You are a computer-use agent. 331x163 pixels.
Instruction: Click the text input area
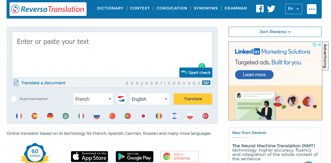[112, 54]
